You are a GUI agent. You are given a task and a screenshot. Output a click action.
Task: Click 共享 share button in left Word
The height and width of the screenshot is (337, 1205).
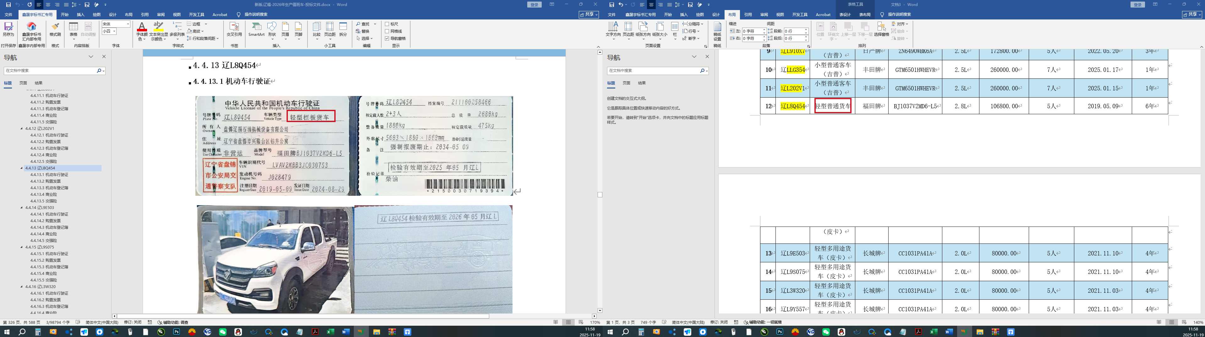click(589, 14)
